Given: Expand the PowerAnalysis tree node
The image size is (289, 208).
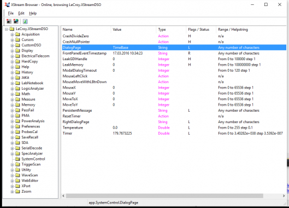Looking at the screenshot, I should 12,121.
